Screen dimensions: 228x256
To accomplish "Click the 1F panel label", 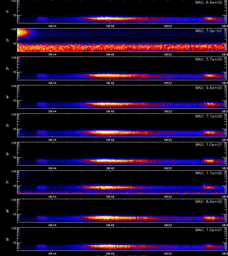I will pos(7,12).
